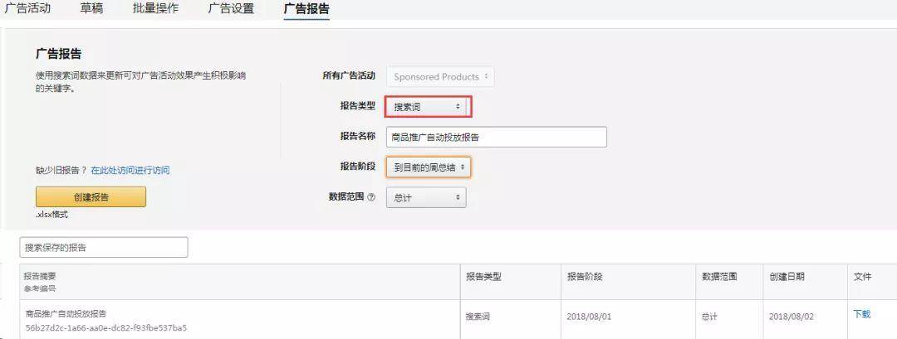The image size is (897, 339).
Task: Click the help icon beside 数据范围
Action: pos(371,197)
